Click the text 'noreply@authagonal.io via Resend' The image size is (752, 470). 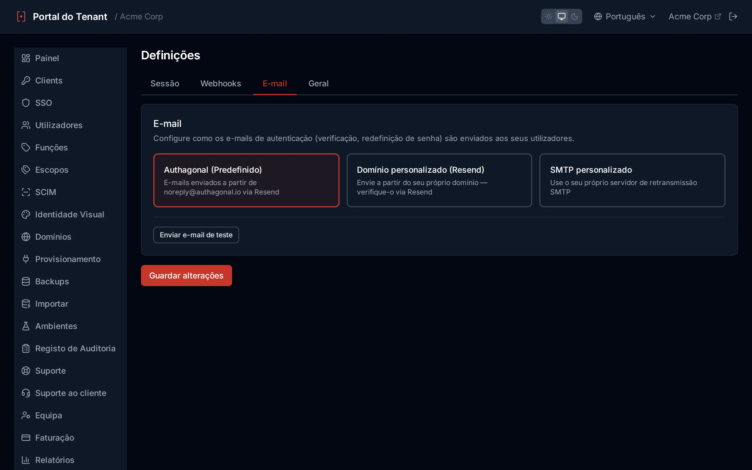[221, 192]
